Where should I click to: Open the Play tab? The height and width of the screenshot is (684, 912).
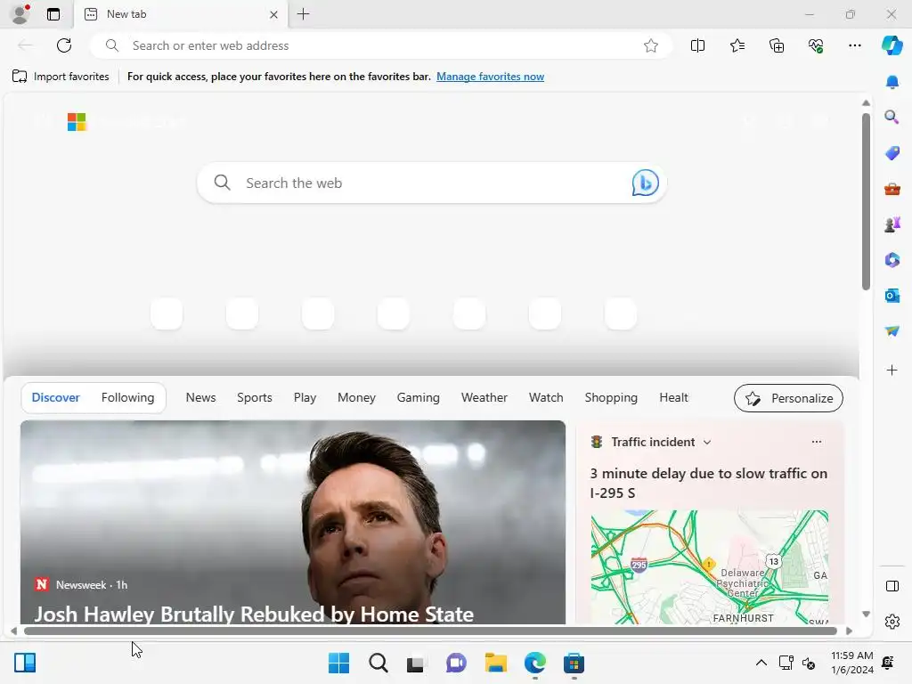tap(305, 398)
